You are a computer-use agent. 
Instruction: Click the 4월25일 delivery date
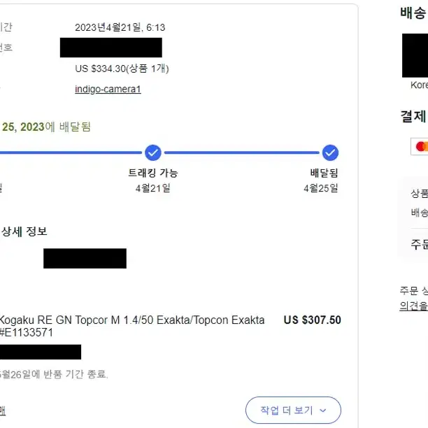[321, 188]
